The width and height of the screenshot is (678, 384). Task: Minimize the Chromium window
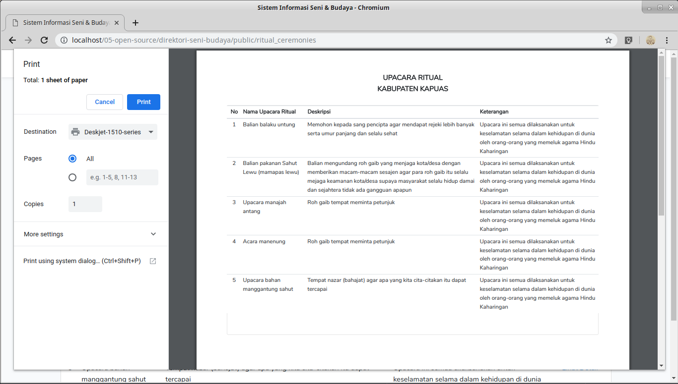[650, 7]
